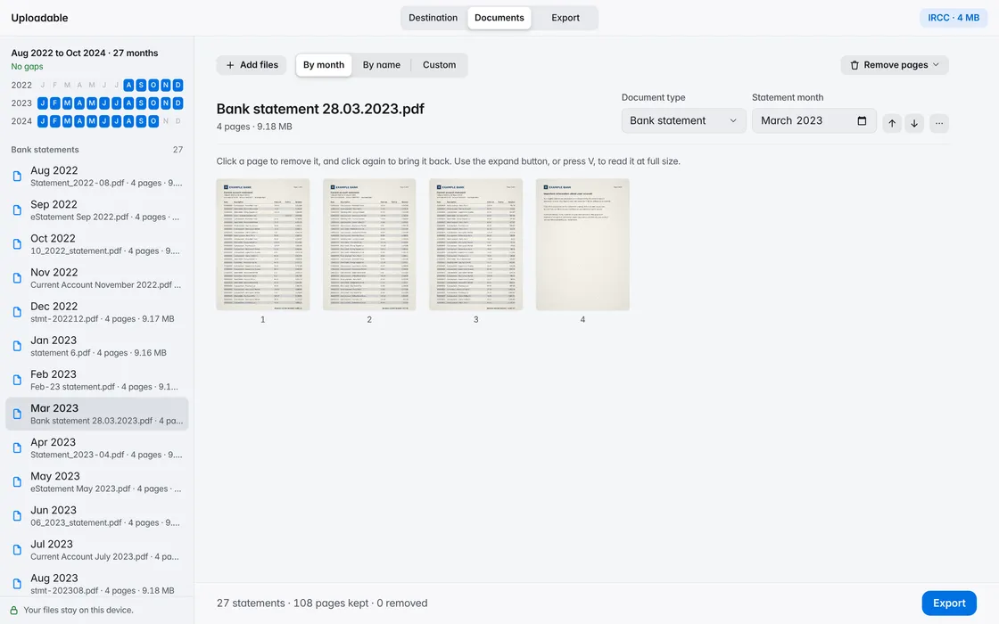The width and height of the screenshot is (999, 624).
Task: Click December marker in 2022 row
Action: point(178,85)
